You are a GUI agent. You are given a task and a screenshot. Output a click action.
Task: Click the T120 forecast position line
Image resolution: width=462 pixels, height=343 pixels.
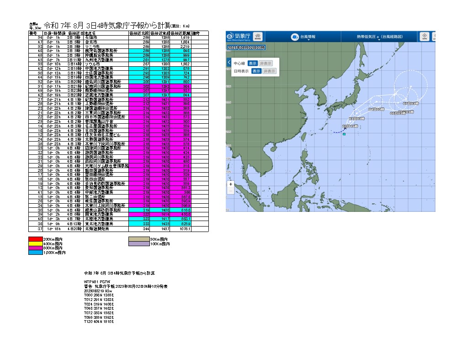(99, 322)
